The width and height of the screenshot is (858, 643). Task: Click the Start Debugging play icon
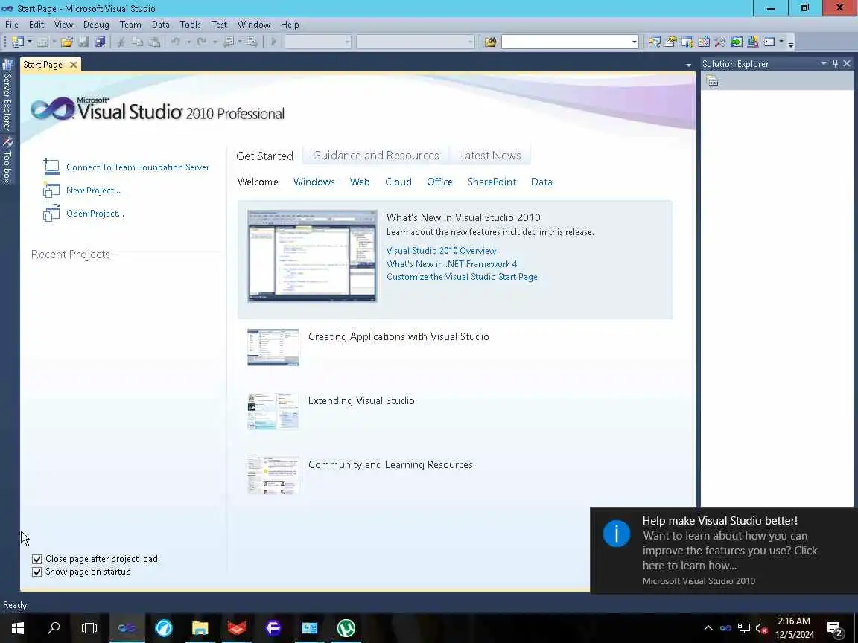point(273,42)
